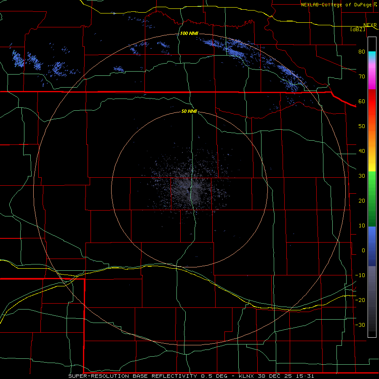Click the 70 value on the dBZ scale
Image resolution: width=379 pixels, height=379 pixels.
pos(362,76)
